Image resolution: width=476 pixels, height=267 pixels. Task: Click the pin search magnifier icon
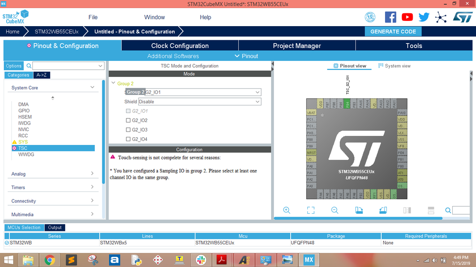(x=448, y=210)
